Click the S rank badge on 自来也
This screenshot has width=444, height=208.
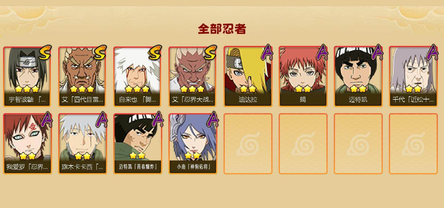click(155, 53)
